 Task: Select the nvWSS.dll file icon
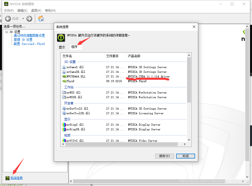64,92
